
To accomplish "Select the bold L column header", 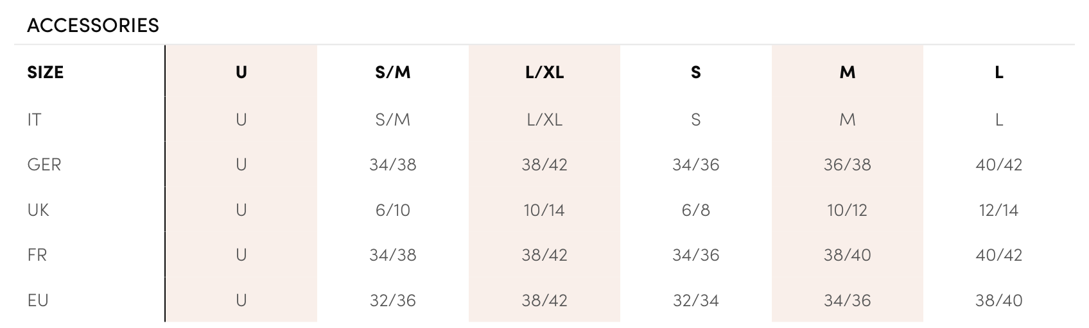I will (999, 72).
